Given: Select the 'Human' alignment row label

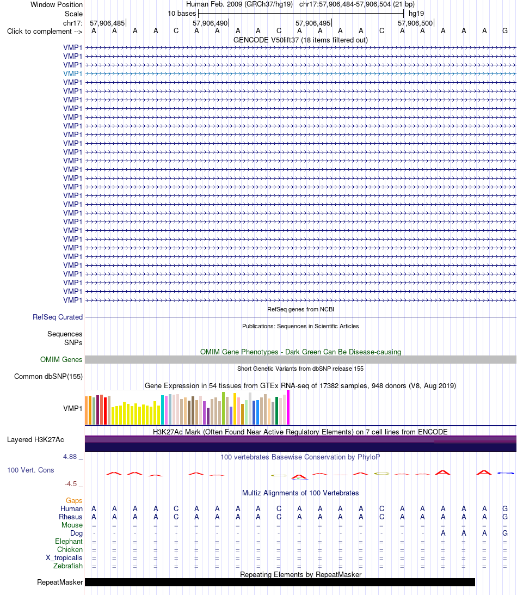Looking at the screenshot, I should pos(71,508).
